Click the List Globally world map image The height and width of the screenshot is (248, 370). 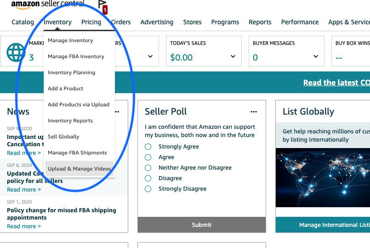click(x=323, y=177)
